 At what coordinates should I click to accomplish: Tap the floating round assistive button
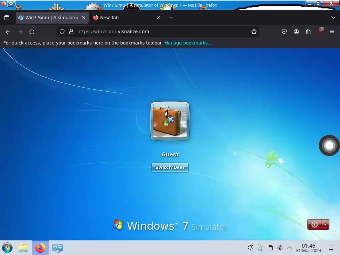[329, 145]
